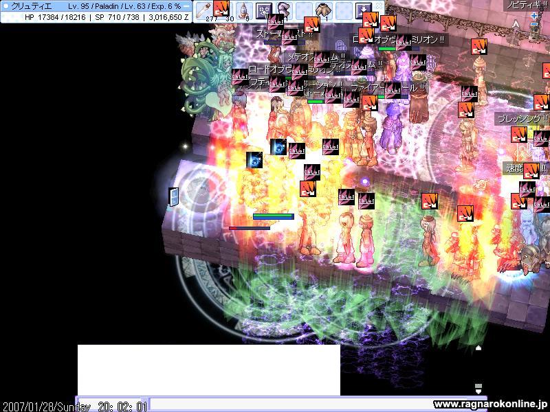
Task: Click the ノピティギ !! skill shout text
Action: [527, 5]
